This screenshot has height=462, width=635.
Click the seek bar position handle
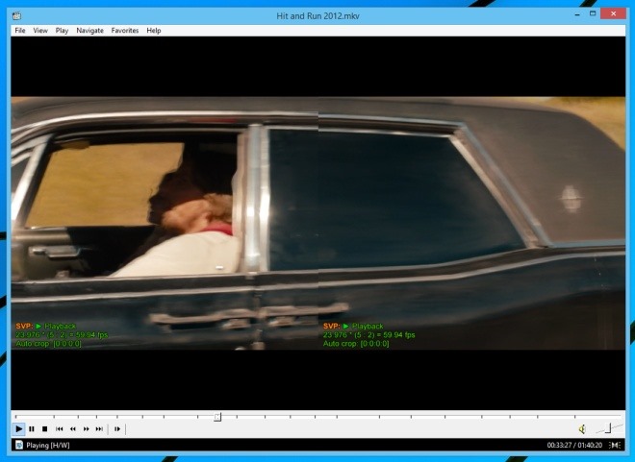[x=217, y=416]
